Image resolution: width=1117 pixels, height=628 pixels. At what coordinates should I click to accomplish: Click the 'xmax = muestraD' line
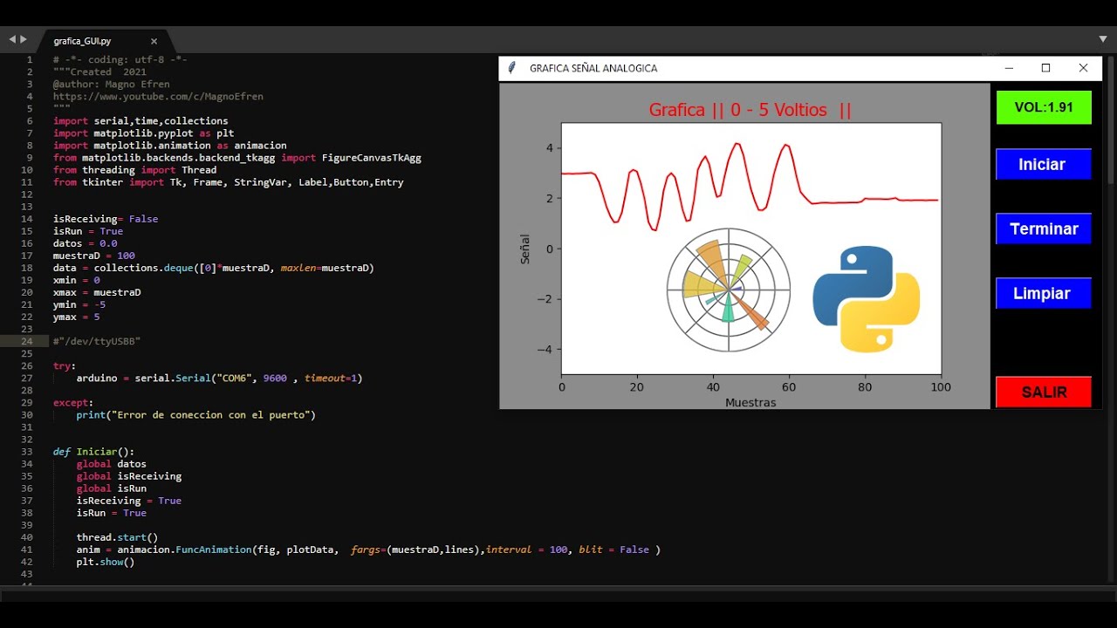click(97, 292)
